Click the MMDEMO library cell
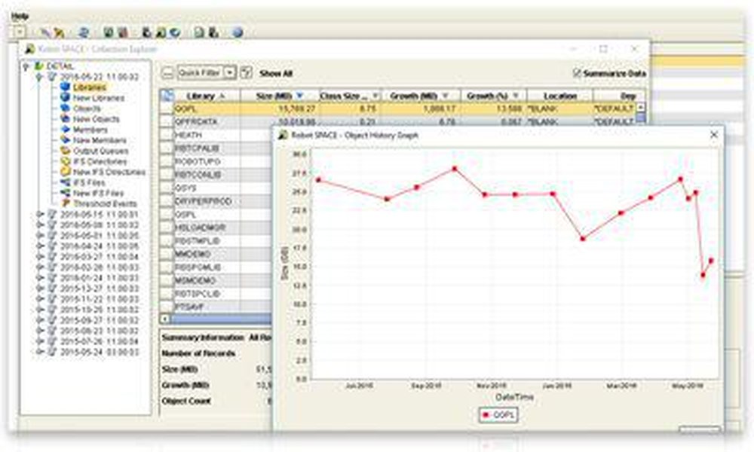Viewport: 754px width, 452px height. pos(207,254)
